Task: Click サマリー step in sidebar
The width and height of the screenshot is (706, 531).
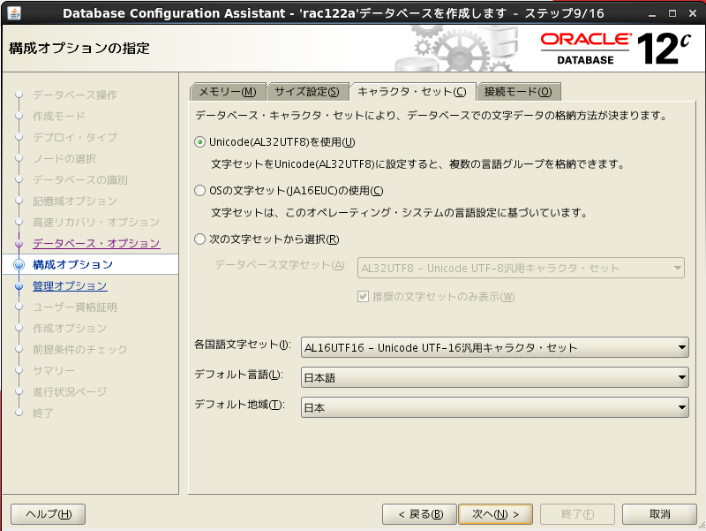Action: point(54,370)
